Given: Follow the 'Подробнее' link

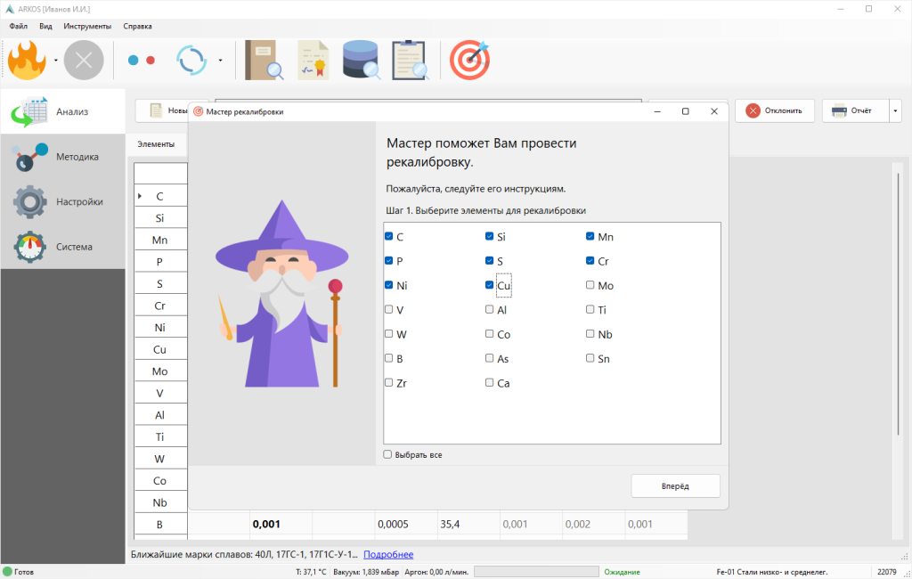Looking at the screenshot, I should click(387, 555).
